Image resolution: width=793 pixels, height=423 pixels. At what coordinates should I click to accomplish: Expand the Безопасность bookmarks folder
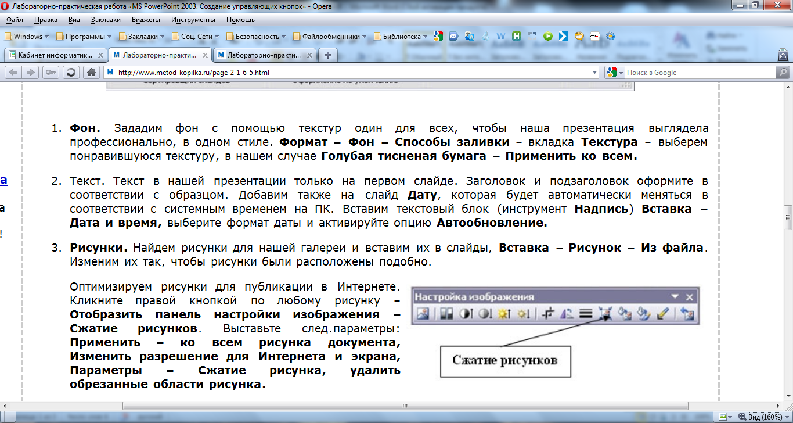pos(256,36)
